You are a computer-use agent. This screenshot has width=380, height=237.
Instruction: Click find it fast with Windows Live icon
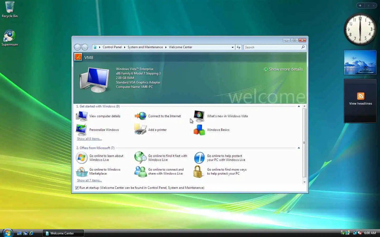140,158
